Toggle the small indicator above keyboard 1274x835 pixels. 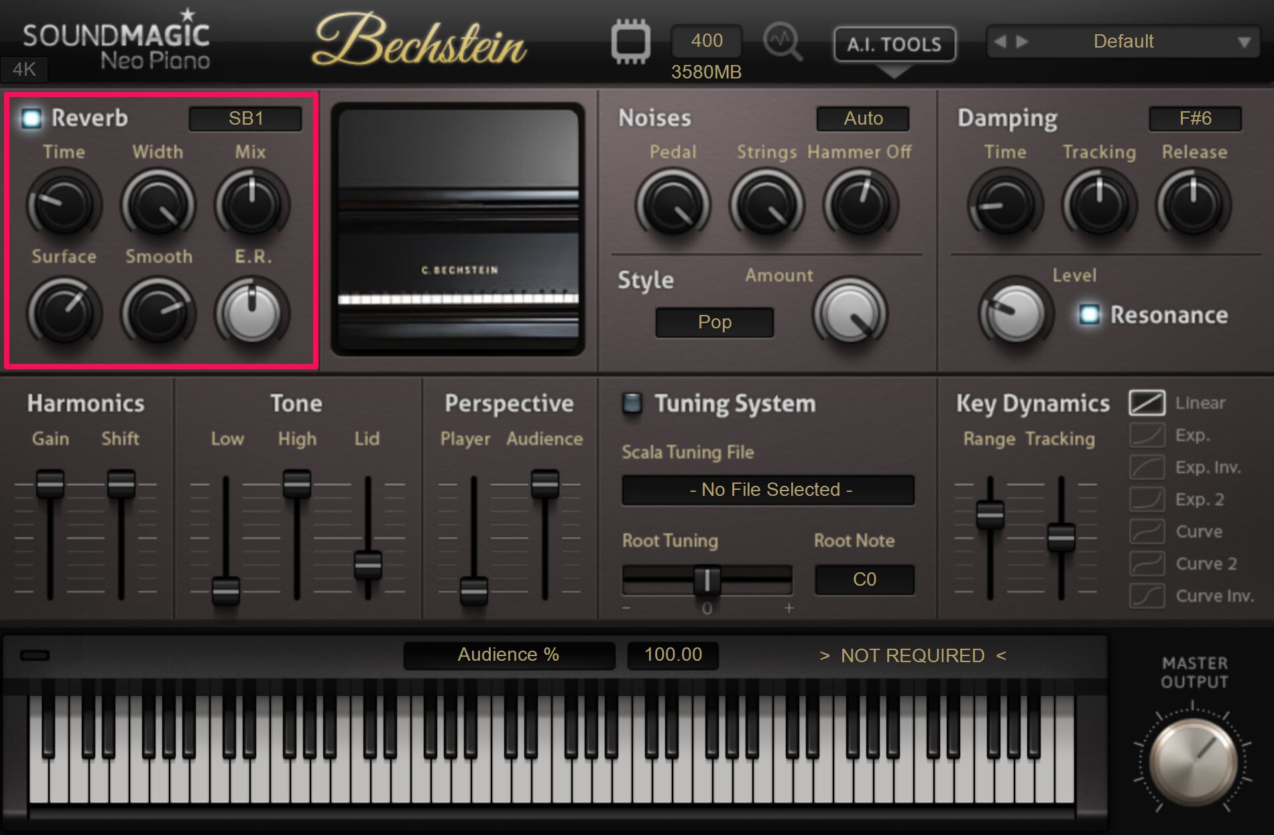35,655
